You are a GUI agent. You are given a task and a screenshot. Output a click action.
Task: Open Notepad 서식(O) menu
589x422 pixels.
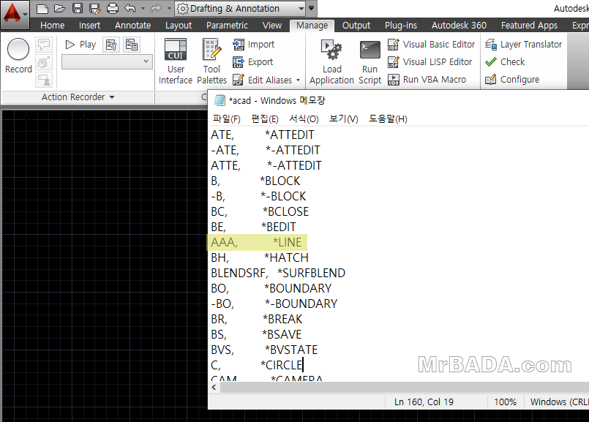click(304, 119)
